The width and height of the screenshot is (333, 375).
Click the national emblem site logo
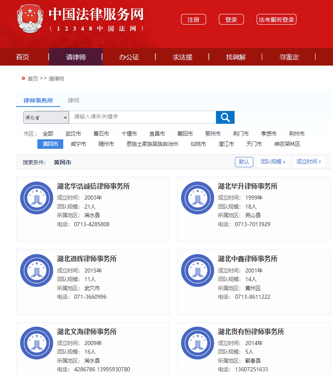pos(30,20)
